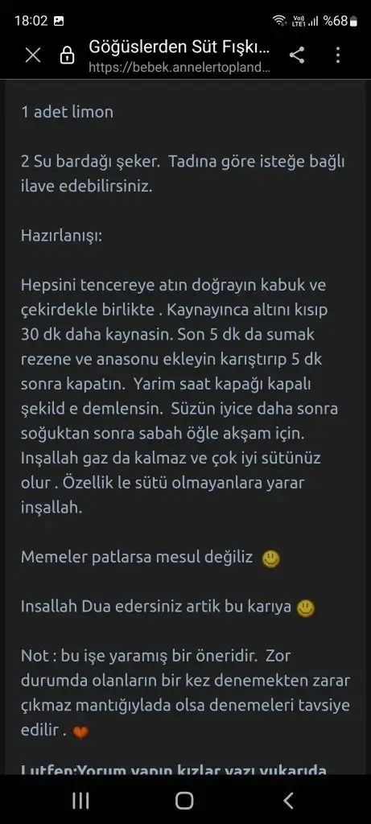Image resolution: width=371 pixels, height=824 pixels.
Task: Tap the smiley after 'mesul değiliz'
Action: (271, 558)
